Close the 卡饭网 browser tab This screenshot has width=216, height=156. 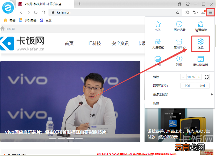70,4
